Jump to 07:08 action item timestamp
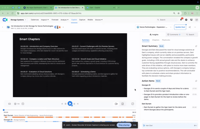Screen dimensions: 200x129 pyautogui.click(x=194, y=88)
